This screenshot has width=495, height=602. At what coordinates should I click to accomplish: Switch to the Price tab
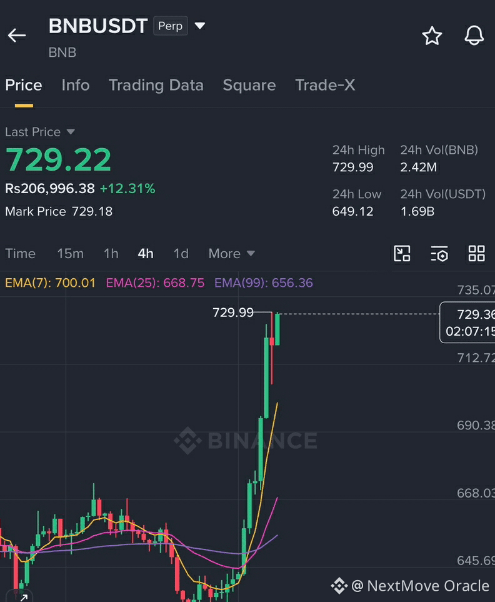click(x=24, y=85)
